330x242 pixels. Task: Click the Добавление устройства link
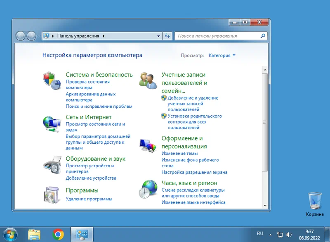[x=91, y=178]
